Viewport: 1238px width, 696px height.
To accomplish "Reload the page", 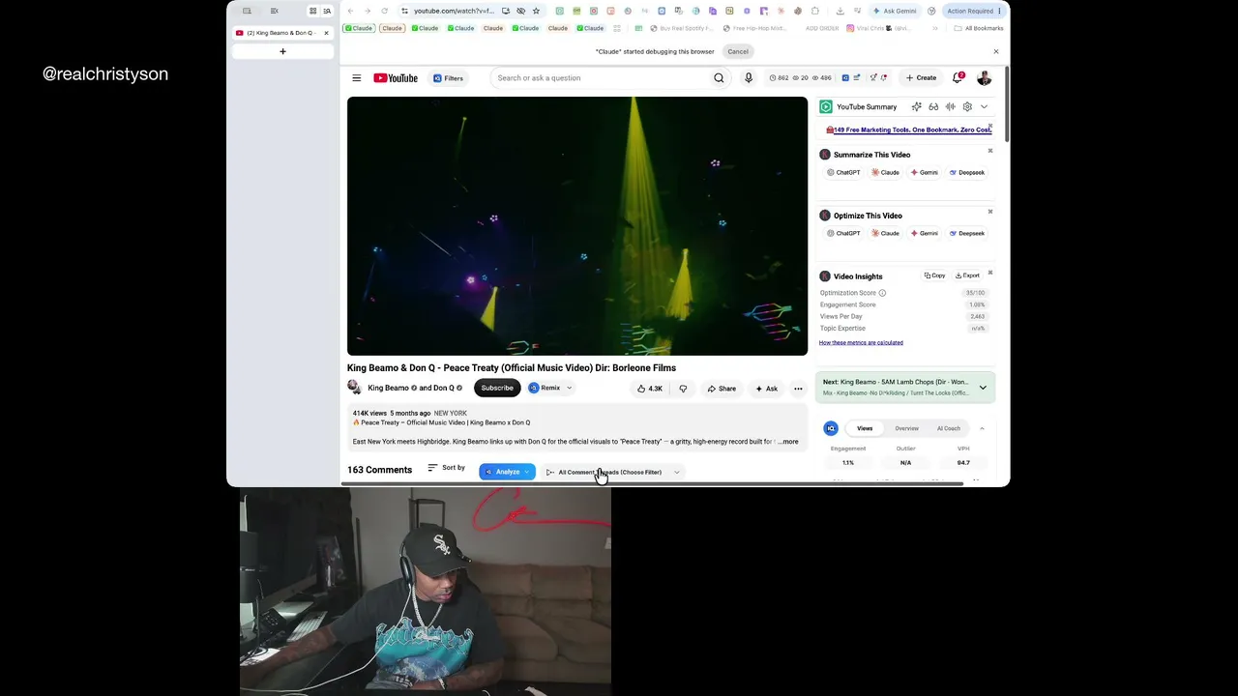I will tap(384, 12).
